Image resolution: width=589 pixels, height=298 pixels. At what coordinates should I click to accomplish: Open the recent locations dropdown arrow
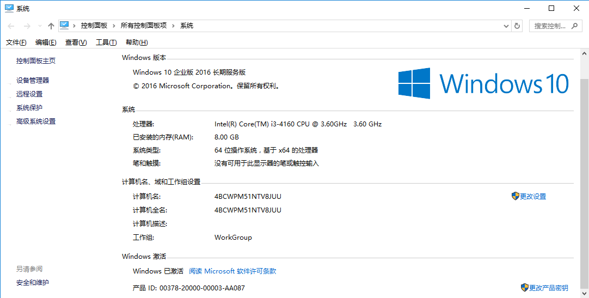tap(39, 26)
